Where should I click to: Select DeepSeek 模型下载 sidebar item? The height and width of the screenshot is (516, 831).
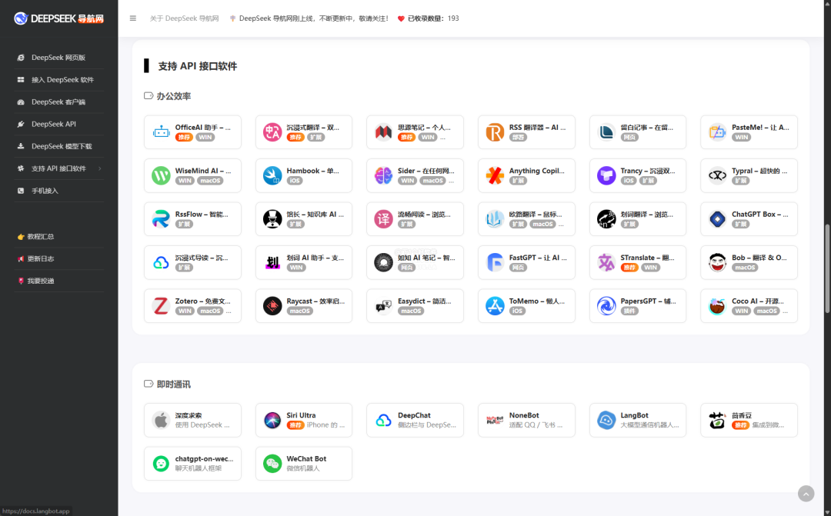click(x=61, y=146)
